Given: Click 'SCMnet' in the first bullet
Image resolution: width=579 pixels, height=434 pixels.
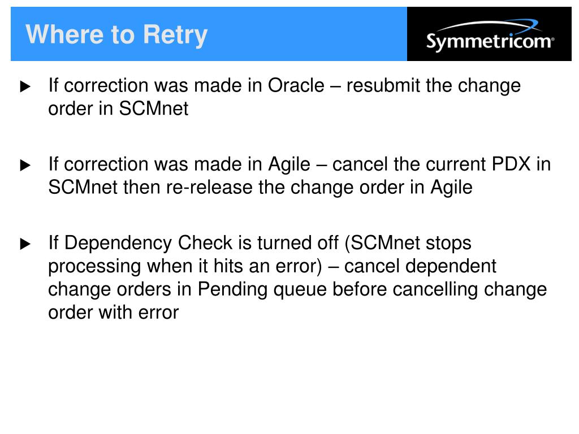Looking at the screenshot, I should coord(153,109).
